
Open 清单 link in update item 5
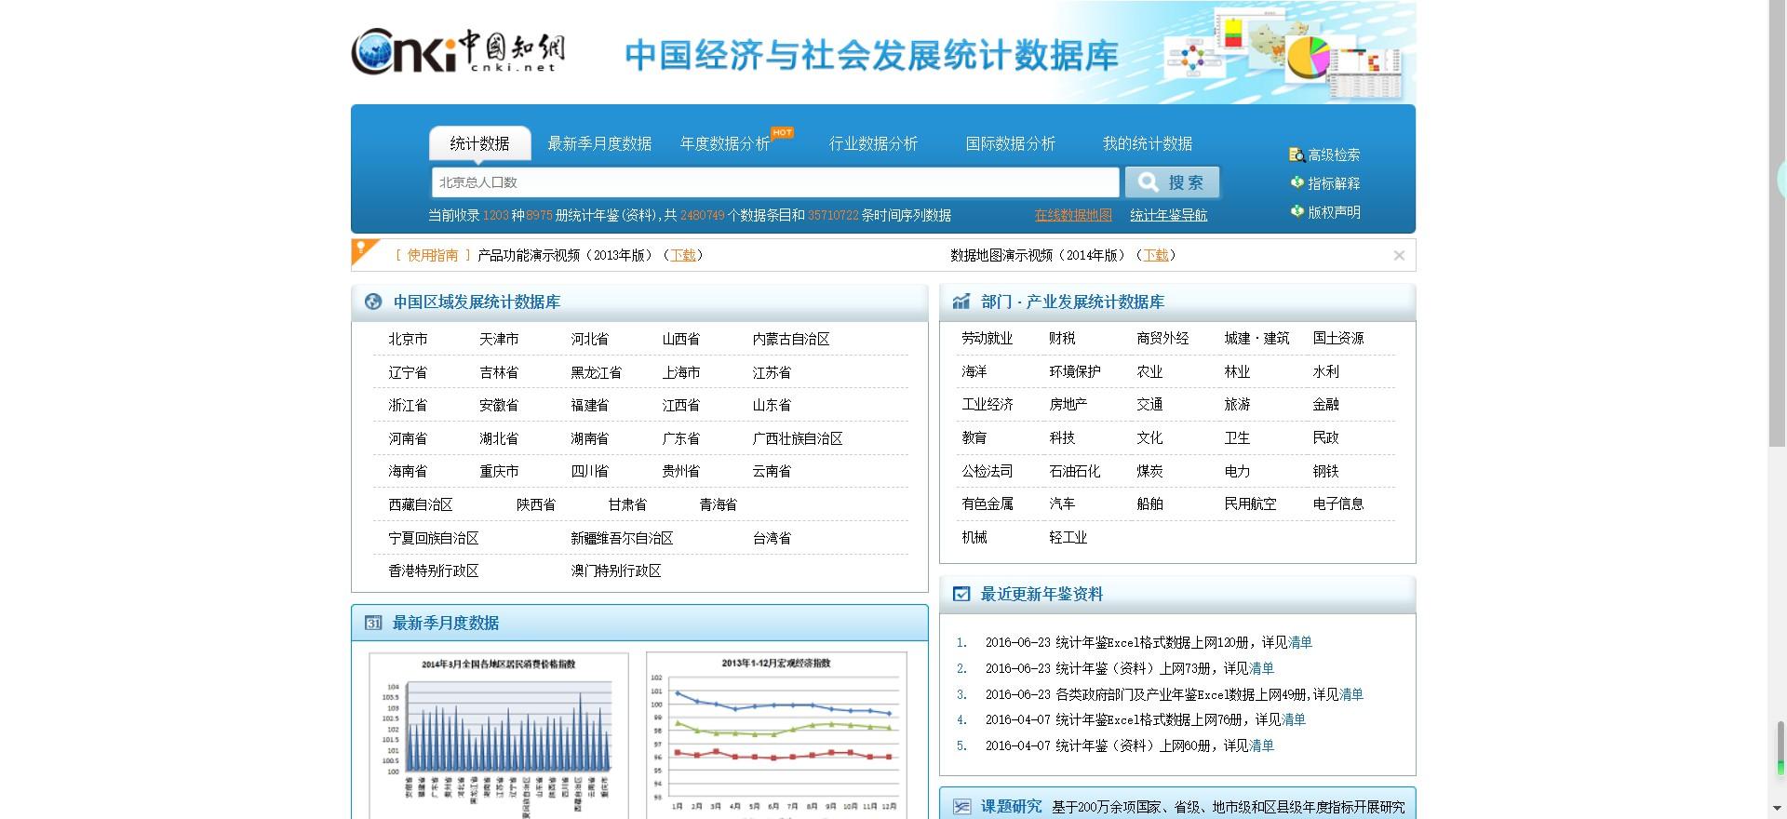pyautogui.click(x=1262, y=745)
